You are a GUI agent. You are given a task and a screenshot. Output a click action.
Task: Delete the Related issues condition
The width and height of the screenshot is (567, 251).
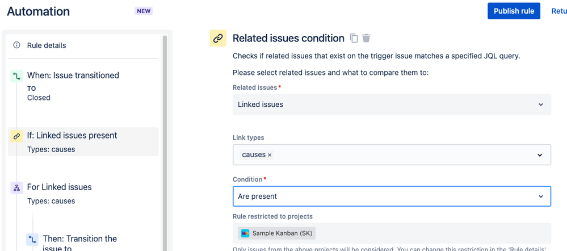pyautogui.click(x=367, y=38)
